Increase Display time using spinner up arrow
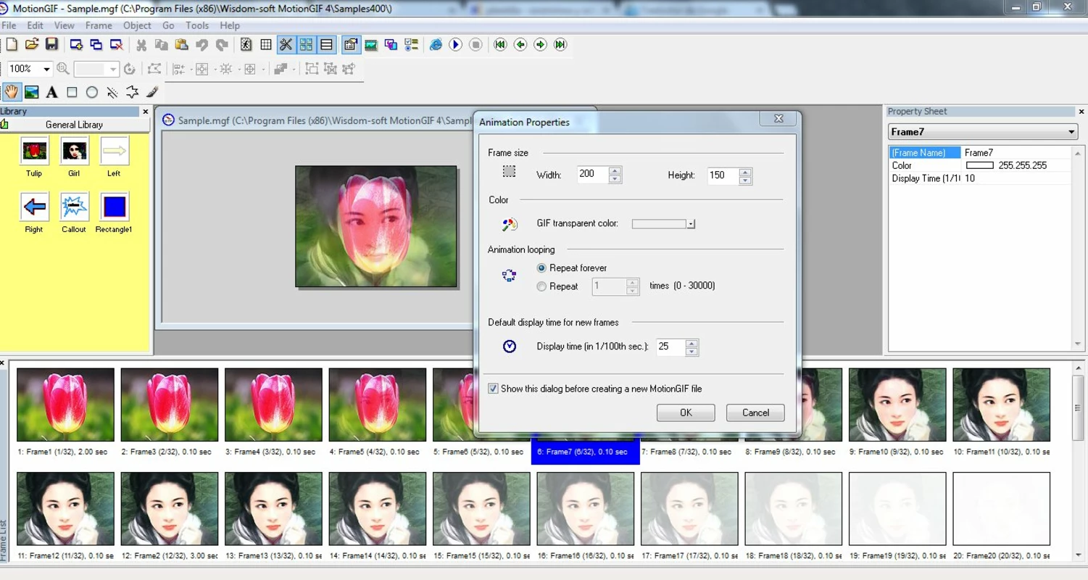This screenshot has height=580, width=1088. coord(692,343)
